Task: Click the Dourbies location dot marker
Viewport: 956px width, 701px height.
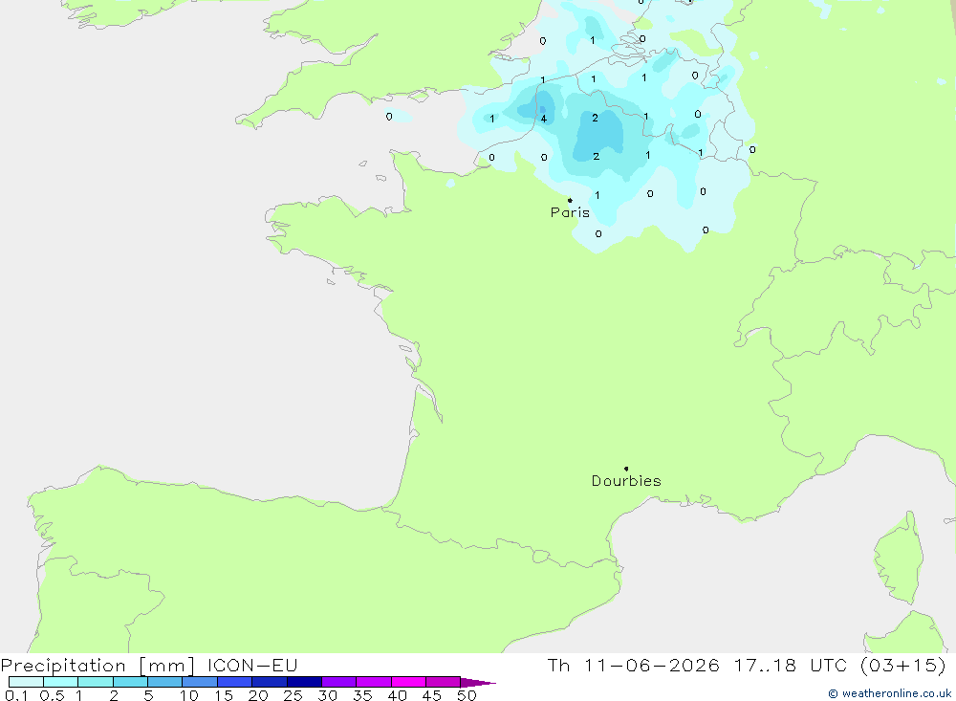Action: coord(626,469)
